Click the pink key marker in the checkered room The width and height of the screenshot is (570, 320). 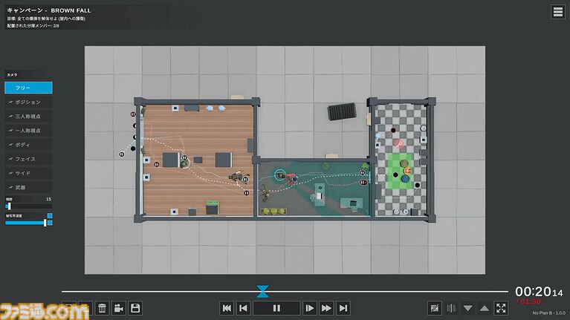399,144
